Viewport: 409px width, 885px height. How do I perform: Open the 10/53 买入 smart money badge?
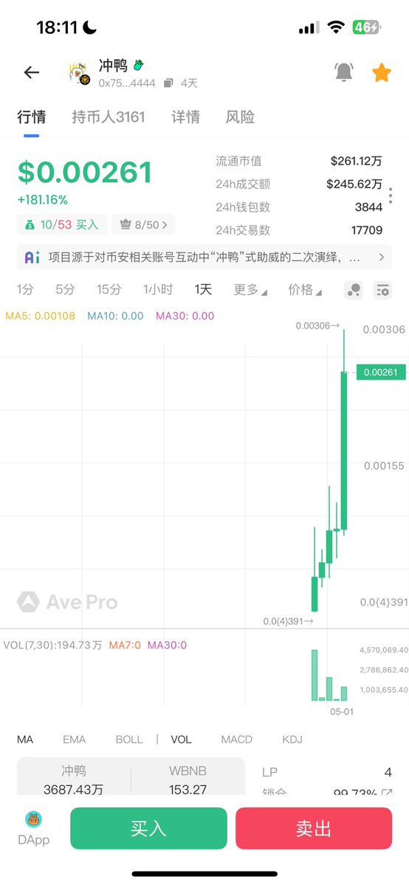point(61,224)
